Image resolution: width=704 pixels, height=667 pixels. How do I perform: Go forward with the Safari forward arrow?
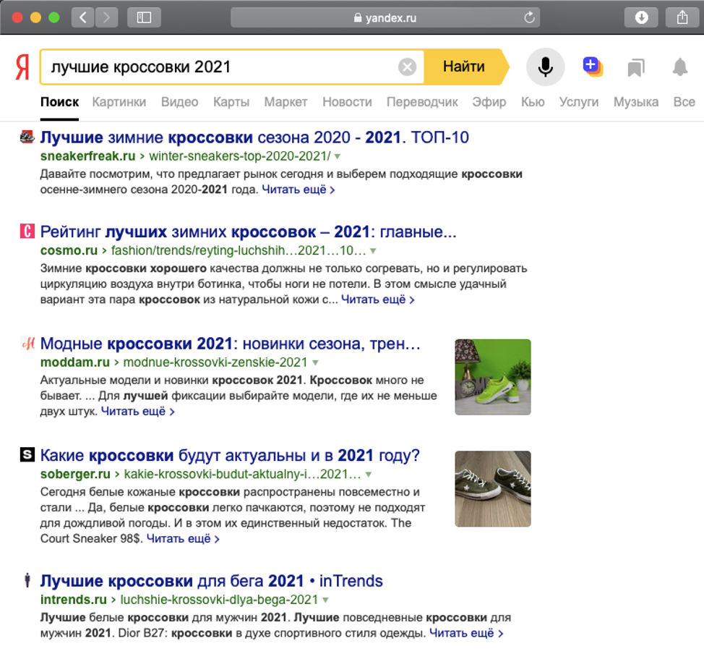tap(106, 17)
